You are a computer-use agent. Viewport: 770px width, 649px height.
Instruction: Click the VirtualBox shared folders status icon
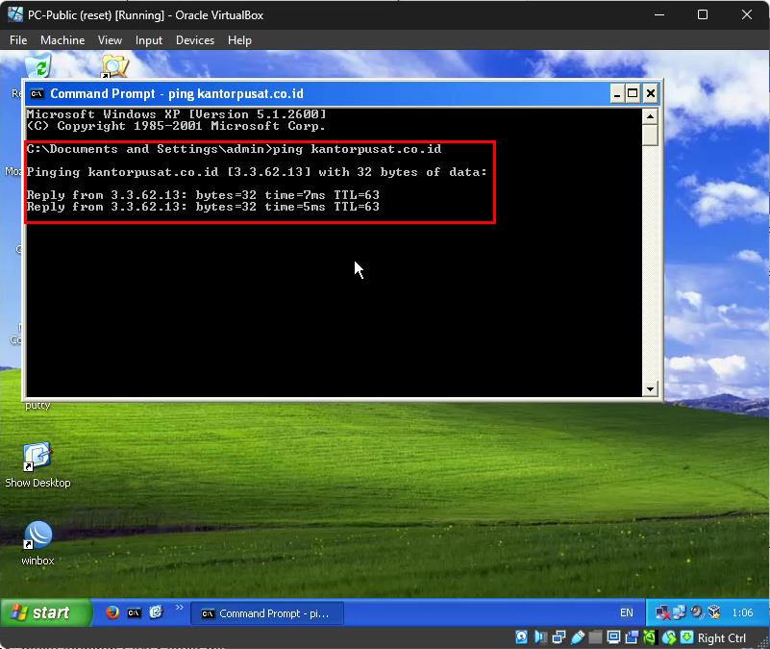tap(595, 637)
